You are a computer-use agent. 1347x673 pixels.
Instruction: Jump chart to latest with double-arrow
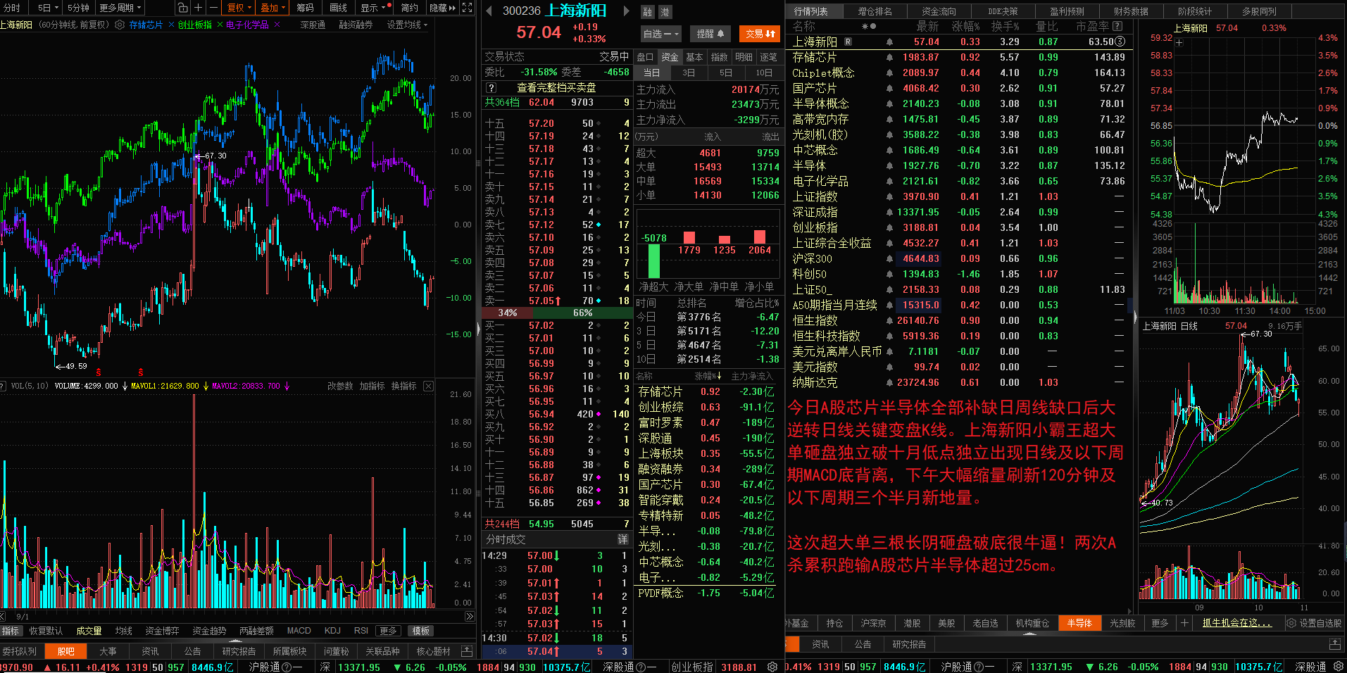coord(470,617)
